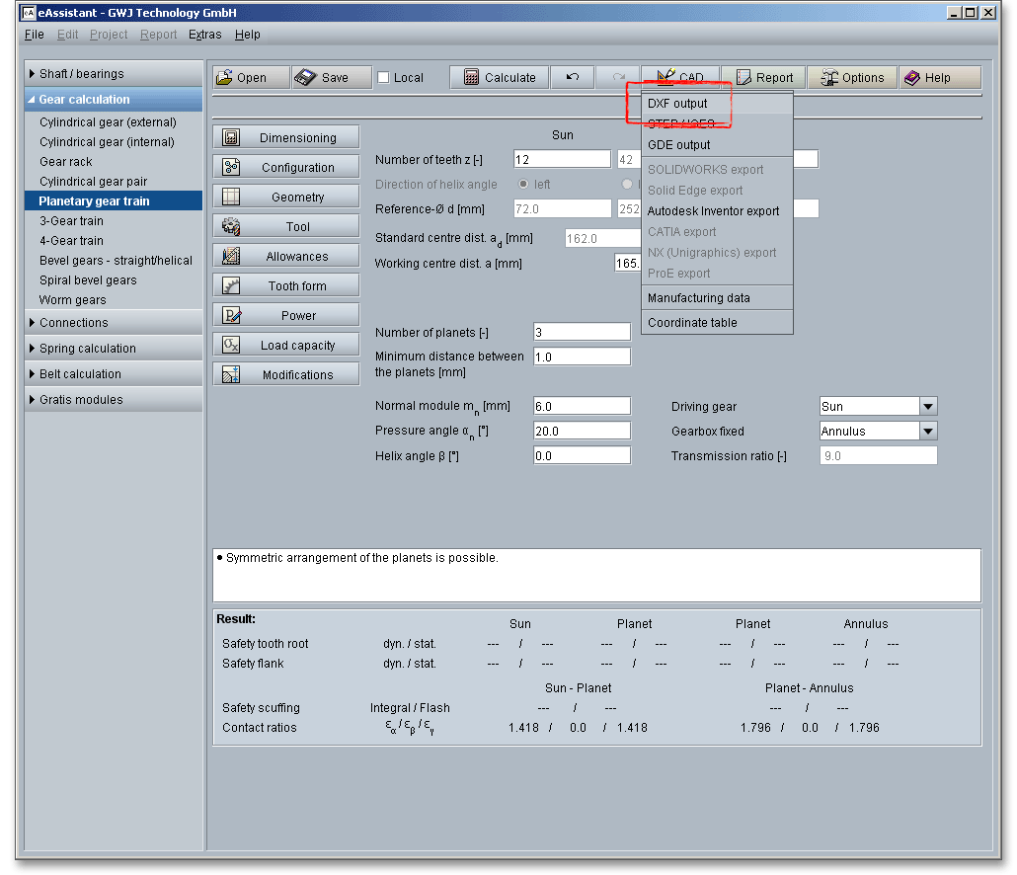Open Help via the book icon
1017x875 pixels.
click(911, 78)
